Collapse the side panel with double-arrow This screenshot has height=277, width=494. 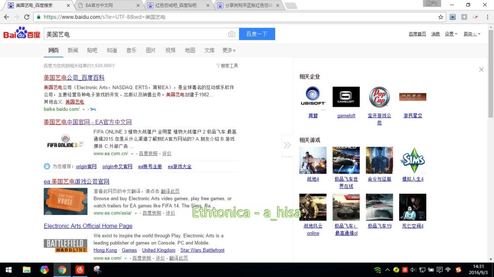point(287,145)
